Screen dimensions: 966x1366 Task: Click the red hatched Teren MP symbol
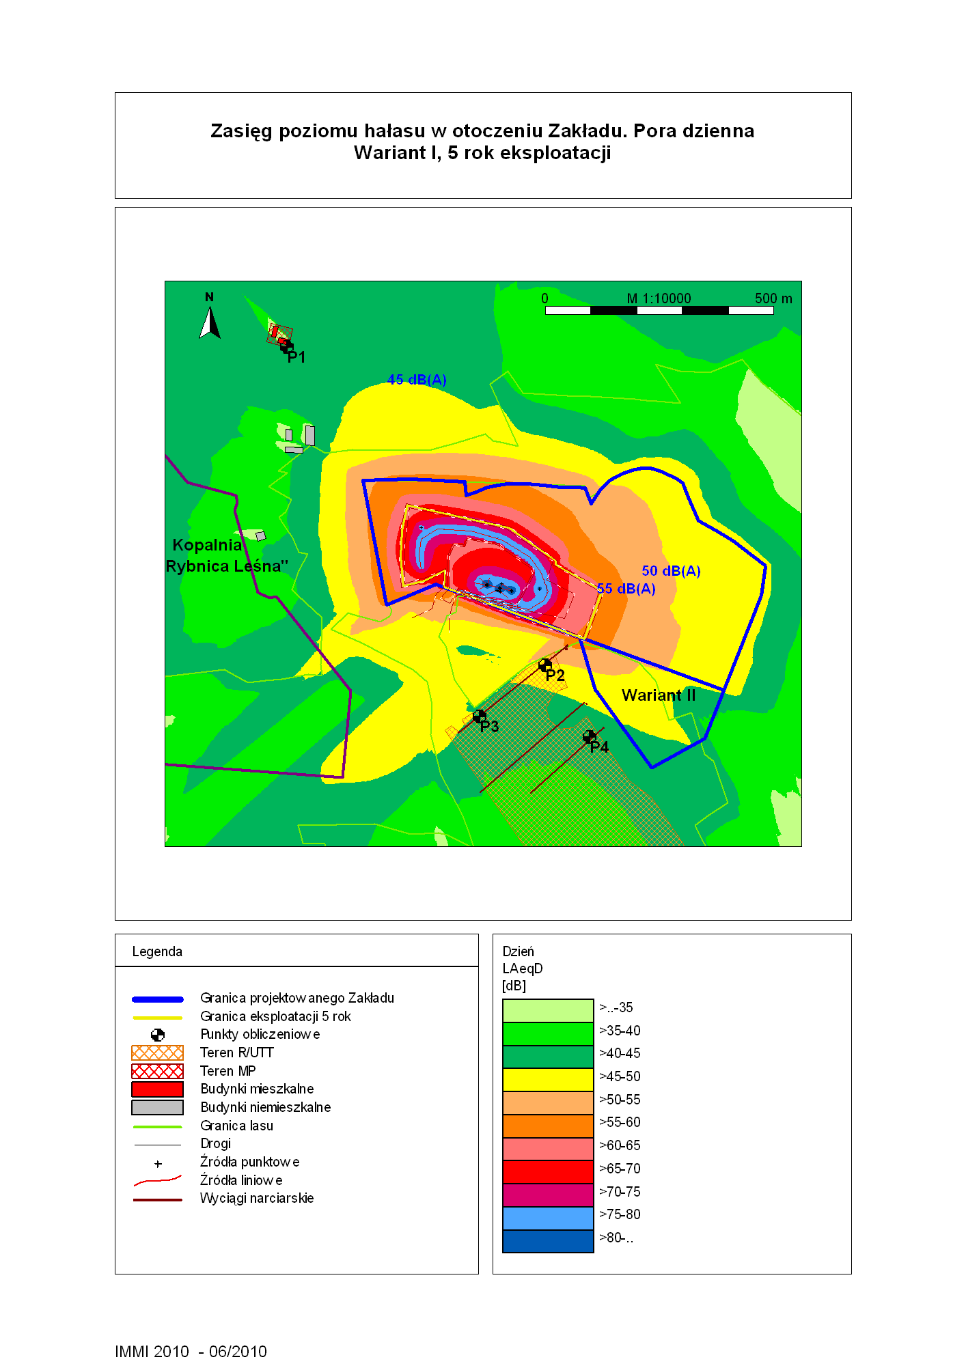[158, 1071]
